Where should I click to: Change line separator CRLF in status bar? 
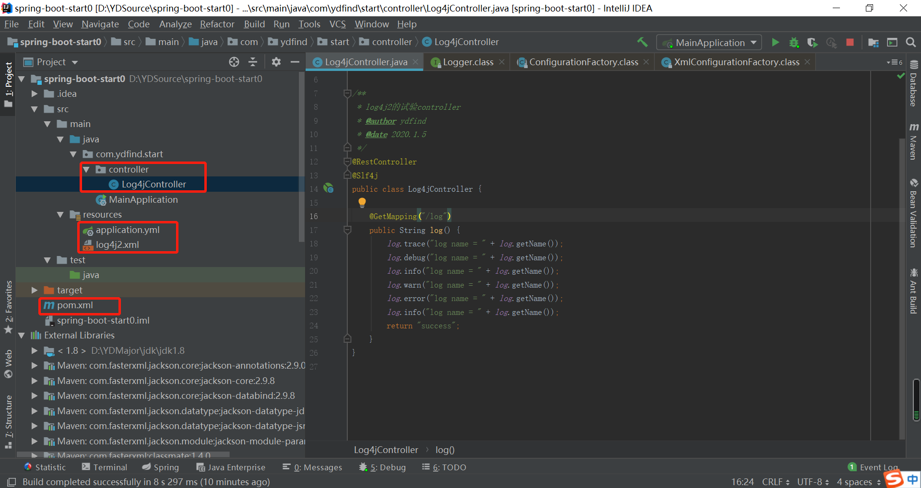coord(775,482)
